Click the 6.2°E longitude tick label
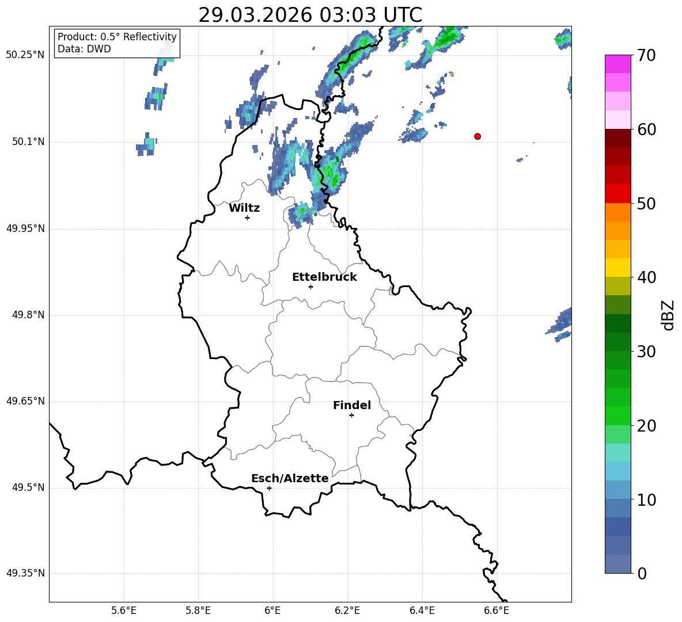Screen dimensions: 682x622 [347, 610]
